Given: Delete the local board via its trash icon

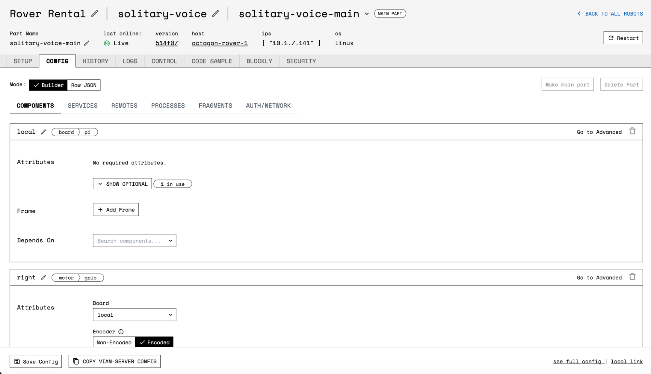Looking at the screenshot, I should 633,131.
